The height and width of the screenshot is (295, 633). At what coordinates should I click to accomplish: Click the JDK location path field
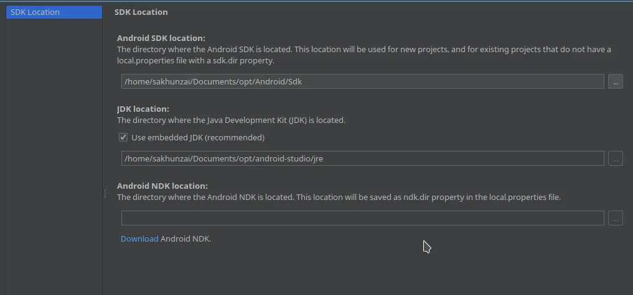362,158
